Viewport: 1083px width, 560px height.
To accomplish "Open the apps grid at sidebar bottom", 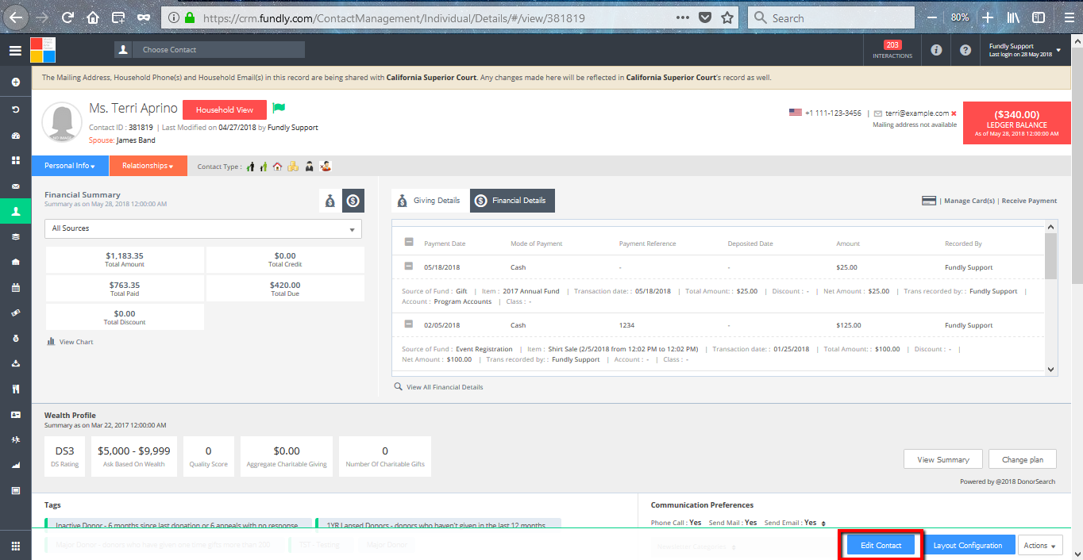I will 15,546.
